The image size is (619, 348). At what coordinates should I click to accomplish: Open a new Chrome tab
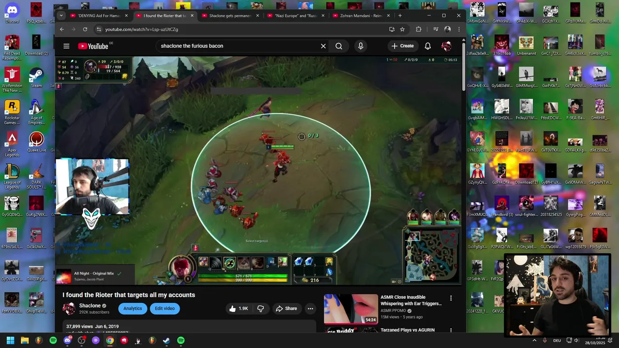pos(399,15)
